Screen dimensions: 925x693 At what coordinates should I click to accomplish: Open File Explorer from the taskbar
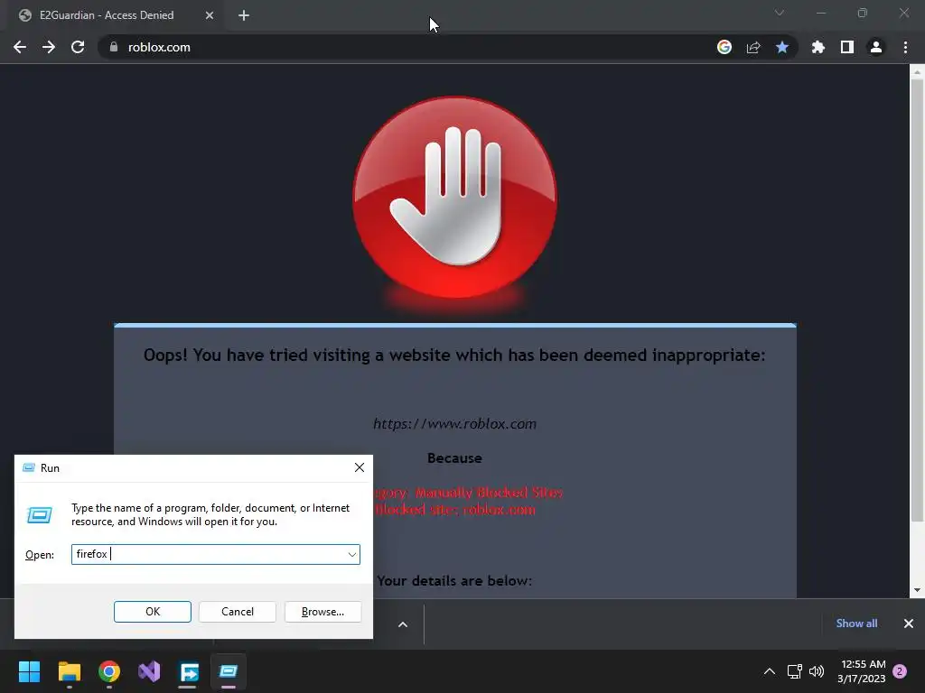69,671
